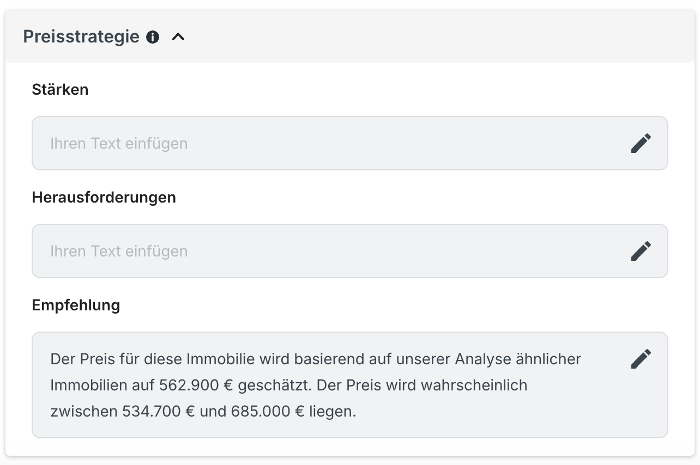Image resolution: width=700 pixels, height=465 pixels.
Task: Click the estimated price 562.900 €
Action: [x=196, y=386]
